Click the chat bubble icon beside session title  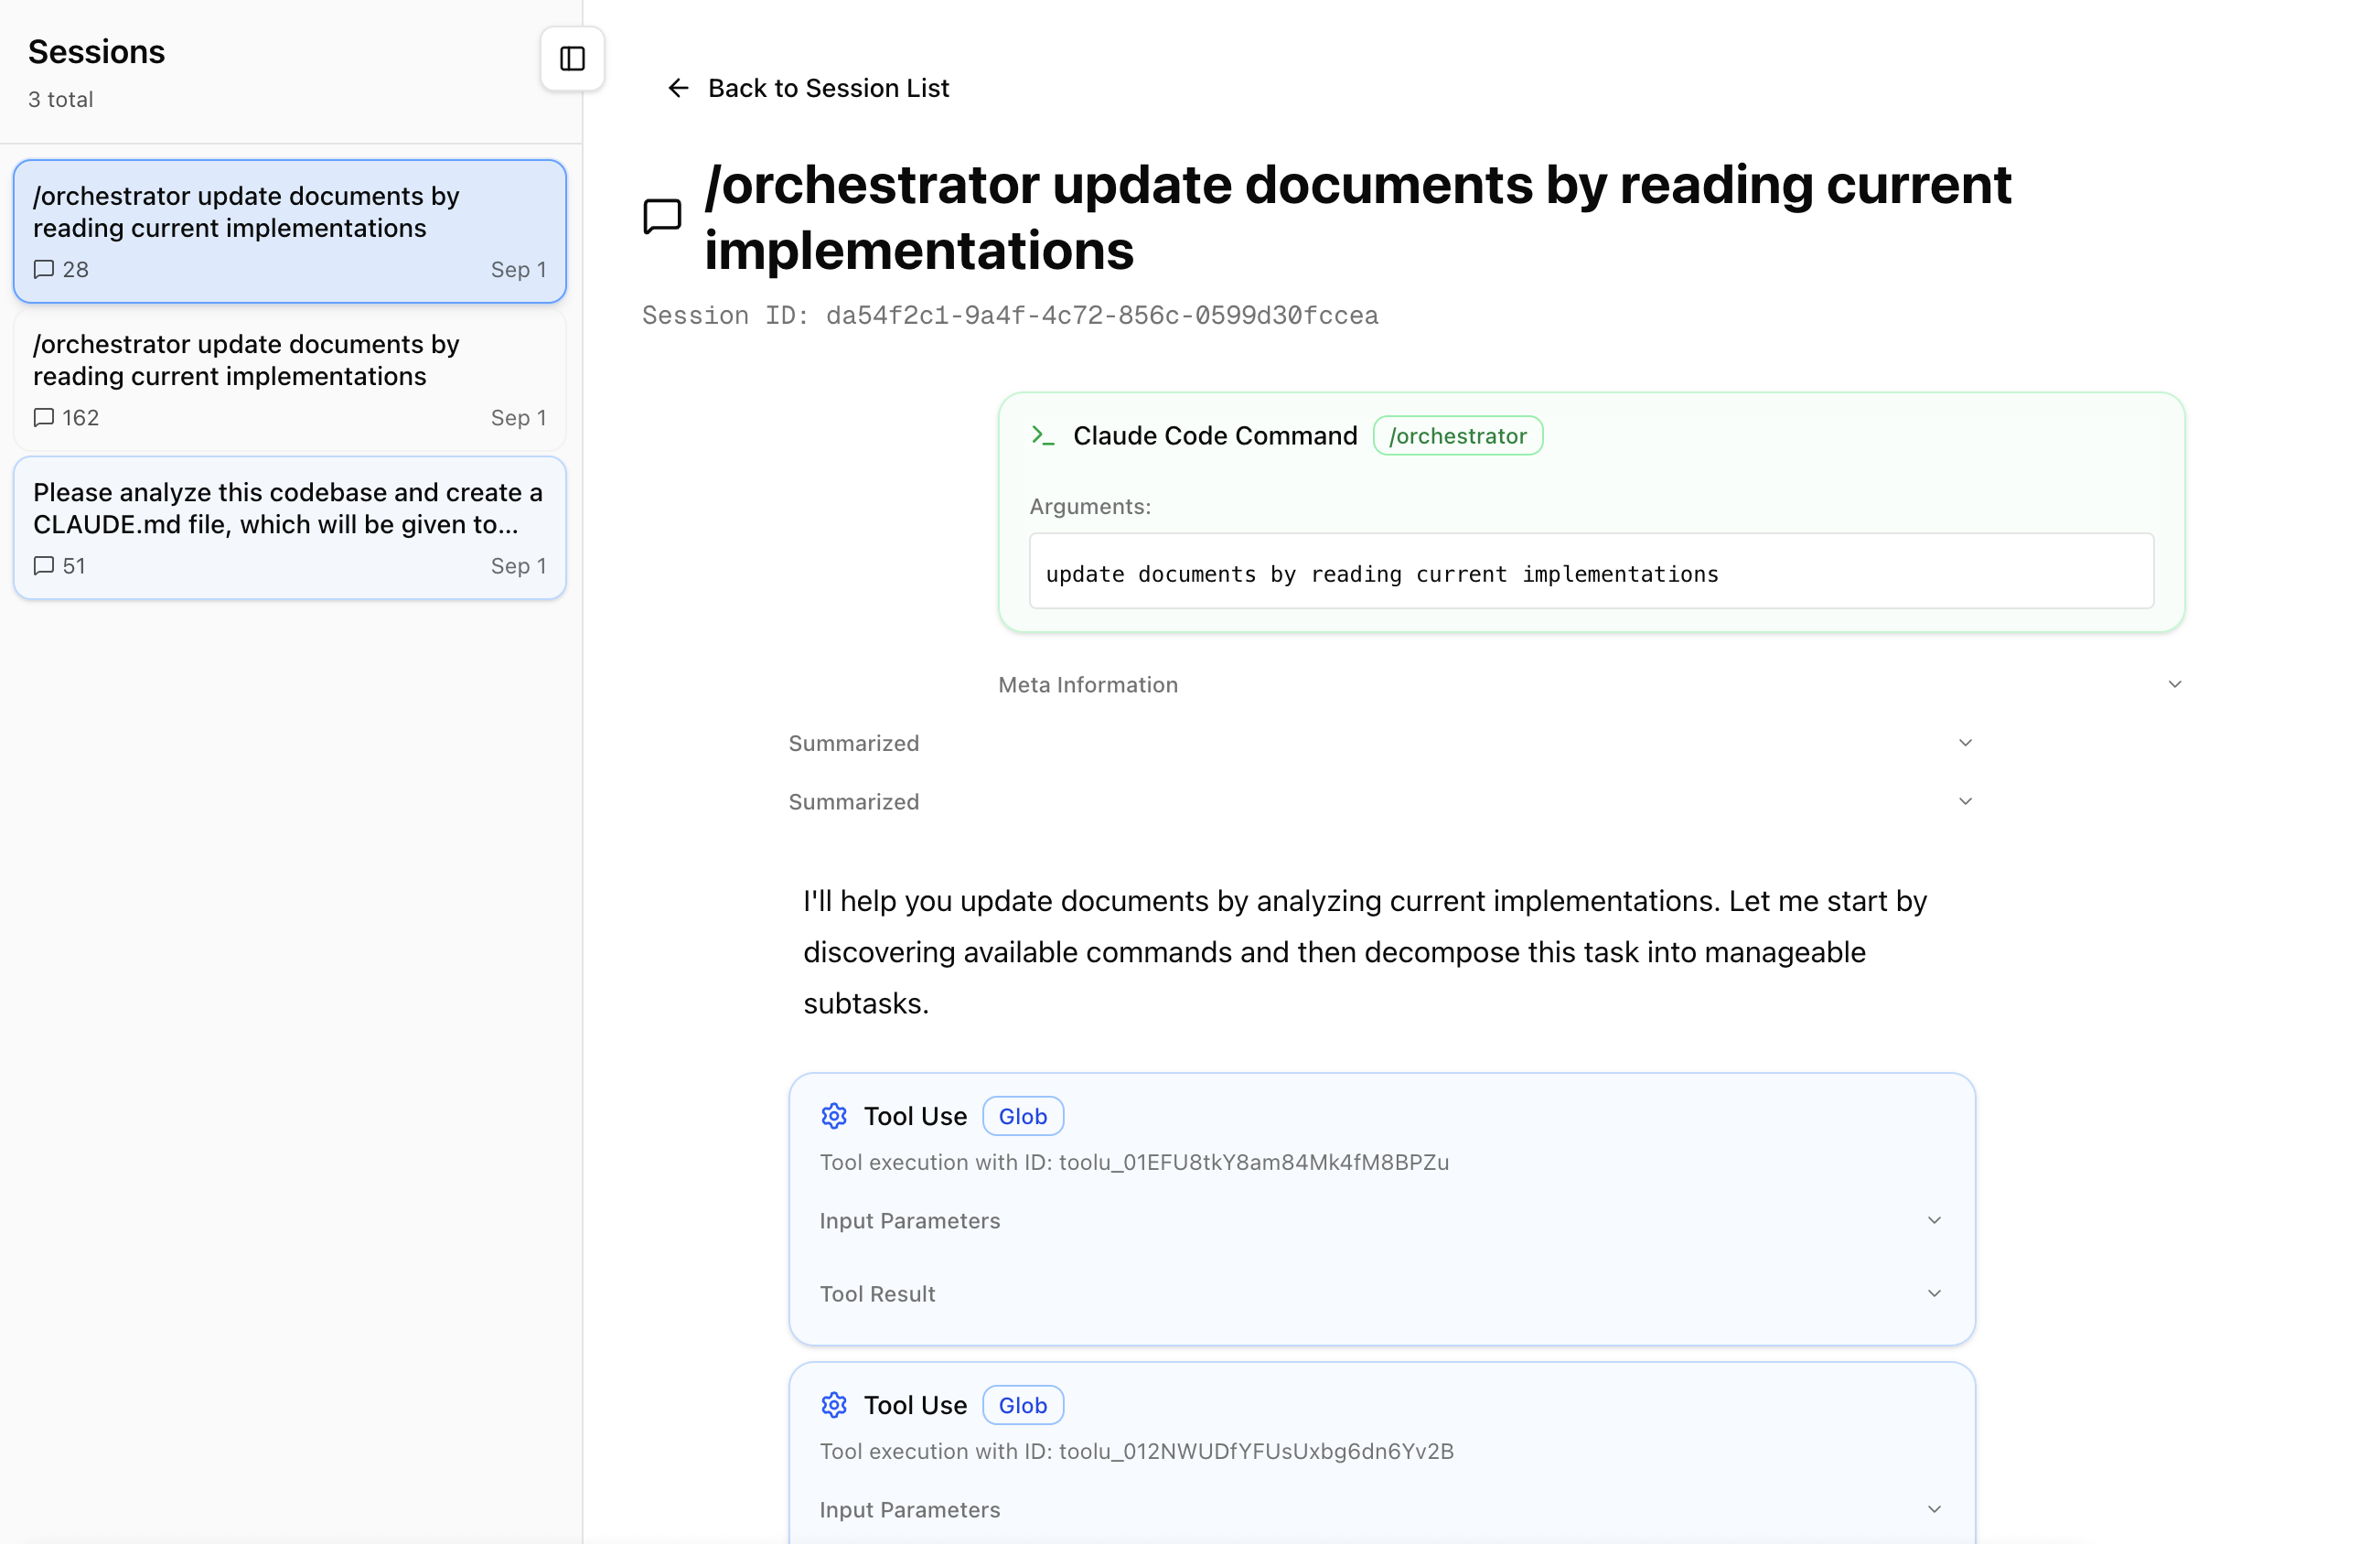pos(662,216)
